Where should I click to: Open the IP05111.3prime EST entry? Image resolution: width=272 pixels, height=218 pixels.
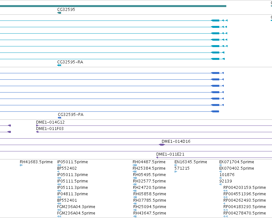72,188
